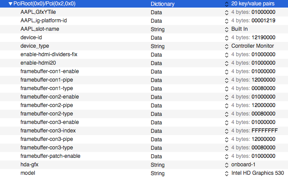Viewport: 288px width, 177px height.
Task: Click the 'Built In' slot-name value
Action: (x=239, y=29)
